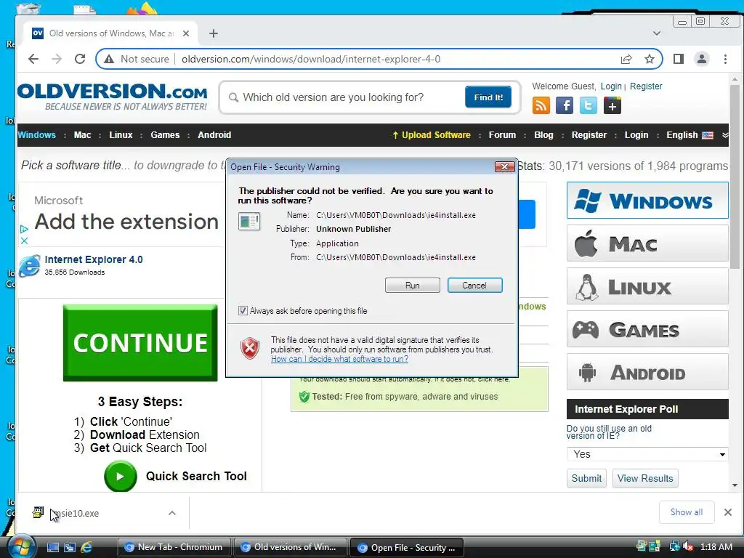Select Windows in the black navigation bar
Viewport: 744px width, 558px height.
36,134
